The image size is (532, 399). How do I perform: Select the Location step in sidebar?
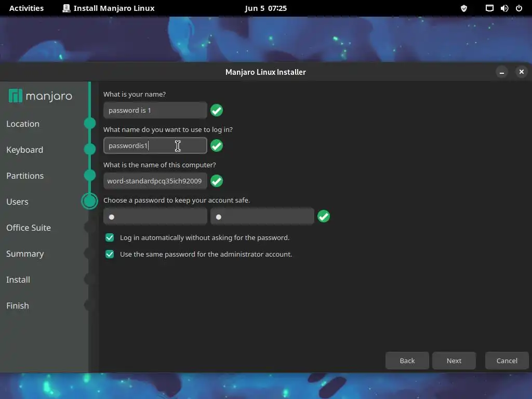point(23,124)
